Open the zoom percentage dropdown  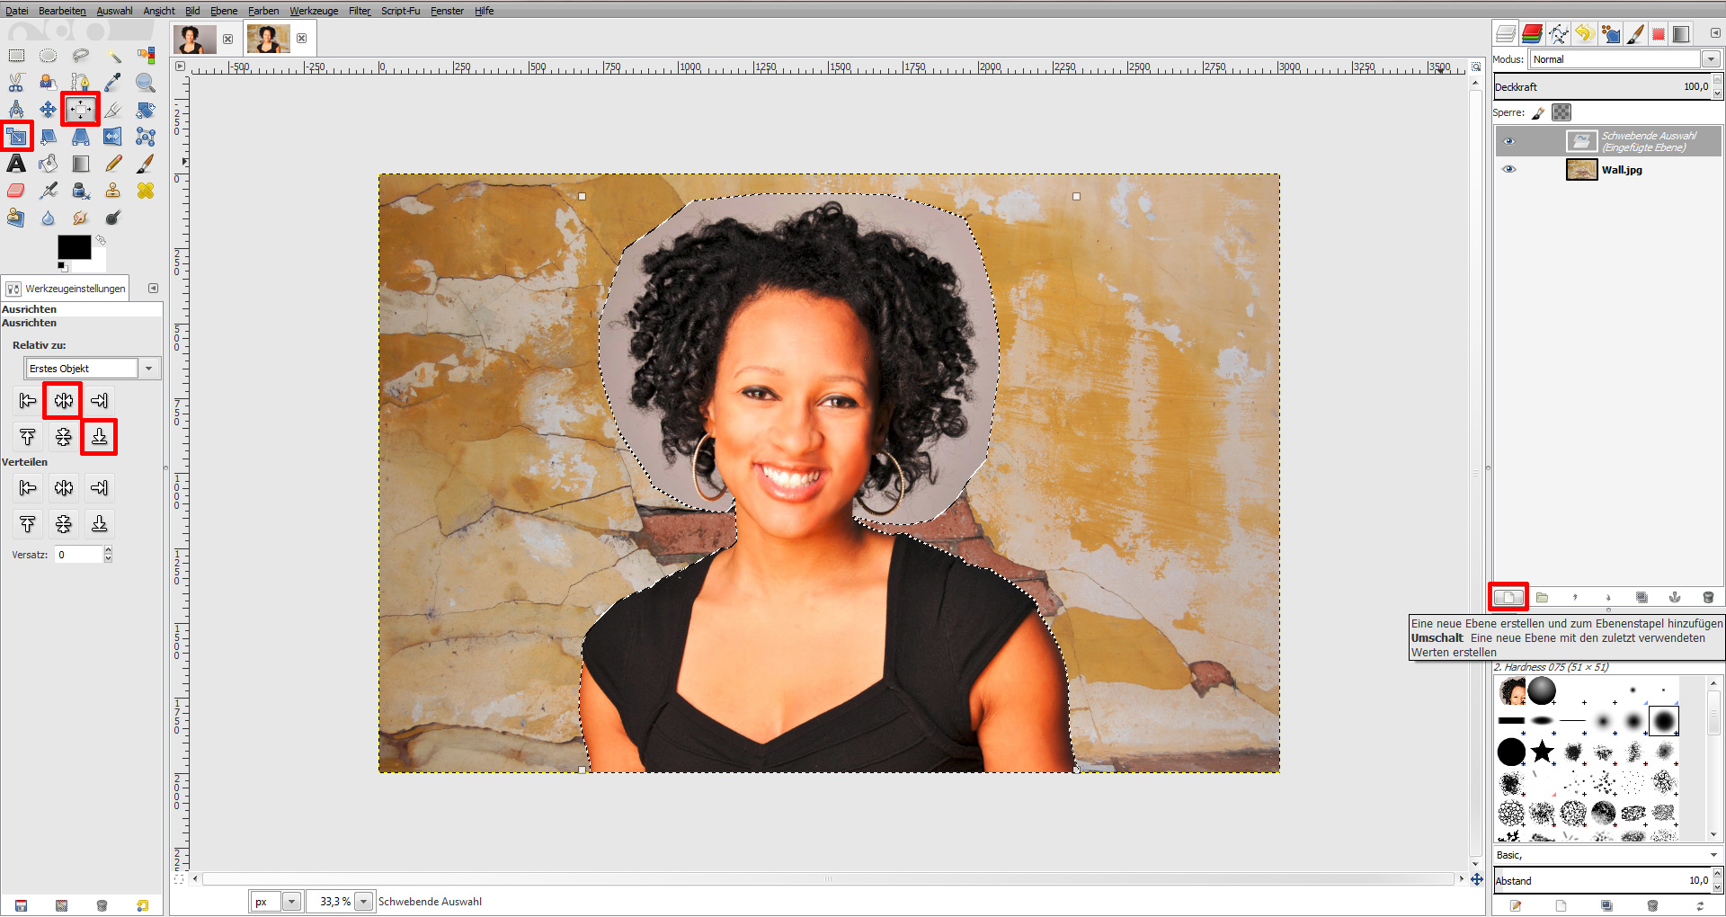363,901
